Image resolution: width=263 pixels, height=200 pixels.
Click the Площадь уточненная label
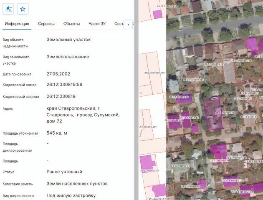click(x=20, y=133)
